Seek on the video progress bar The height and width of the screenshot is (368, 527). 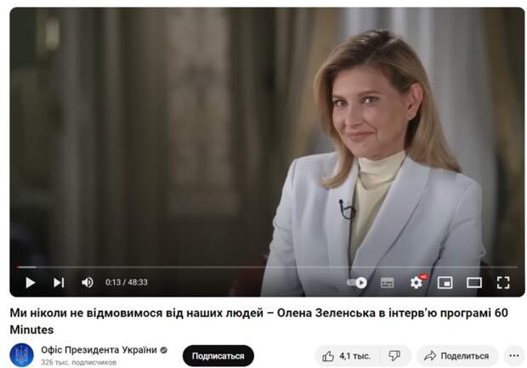(x=267, y=267)
